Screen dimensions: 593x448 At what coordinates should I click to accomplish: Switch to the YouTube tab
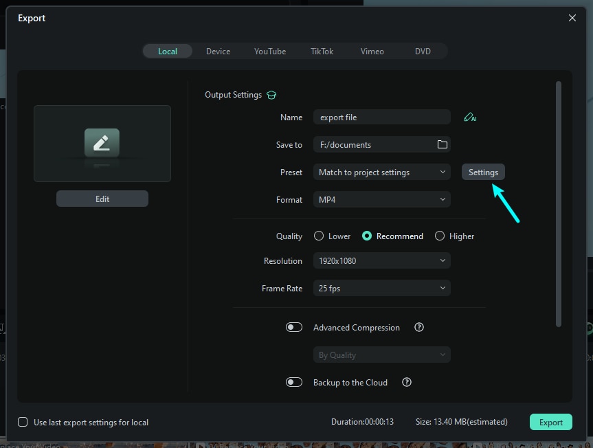pos(270,52)
